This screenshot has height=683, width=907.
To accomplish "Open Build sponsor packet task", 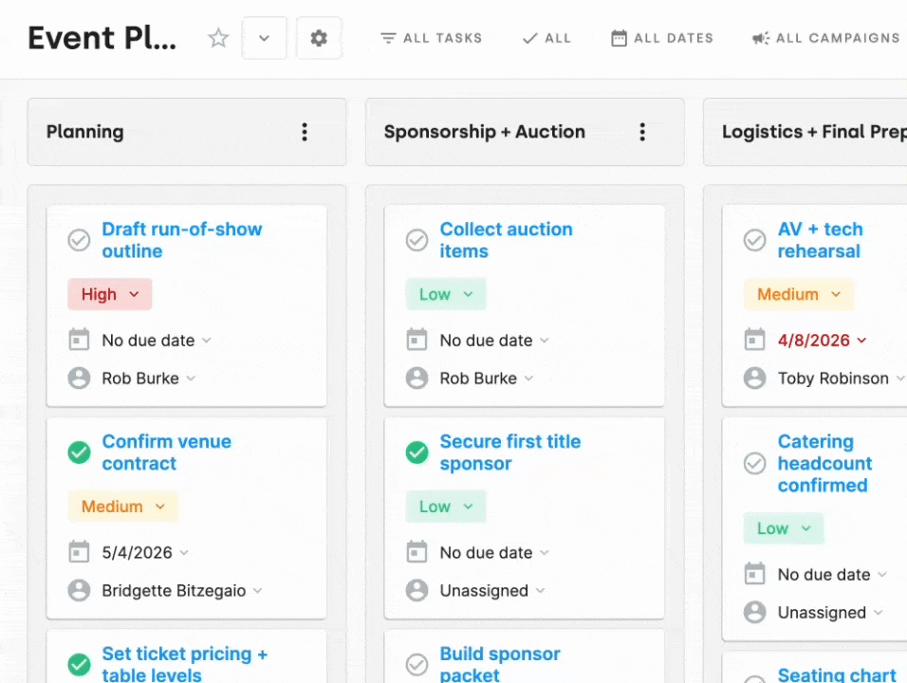I will [x=500, y=664].
